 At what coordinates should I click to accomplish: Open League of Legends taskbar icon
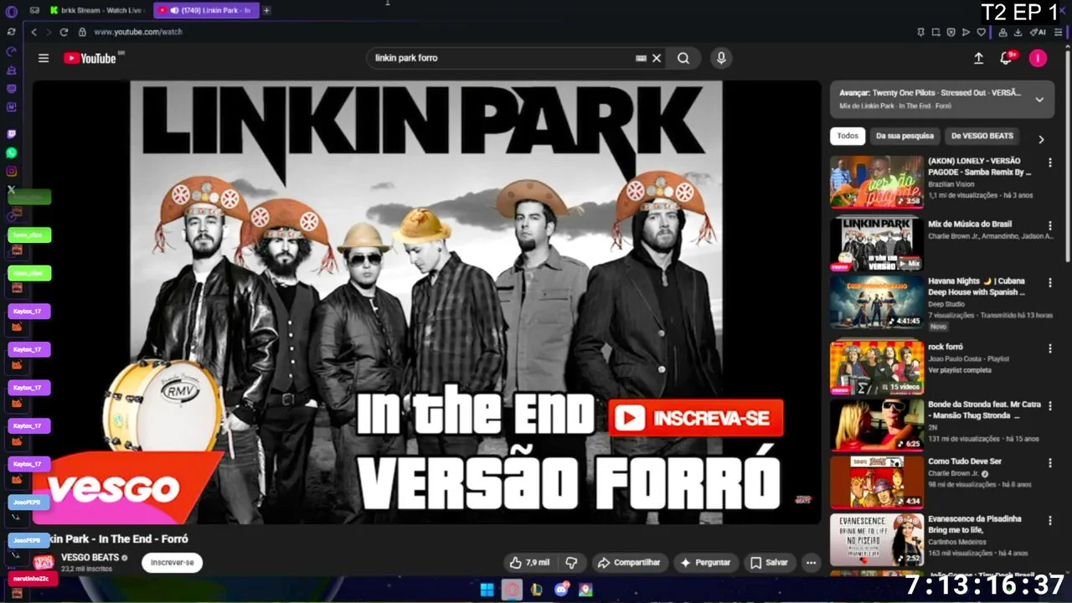536,590
